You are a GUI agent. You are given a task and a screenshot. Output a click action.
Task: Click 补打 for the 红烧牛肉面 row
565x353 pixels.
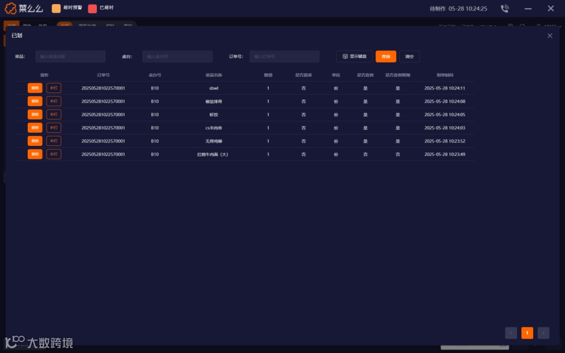[54, 154]
